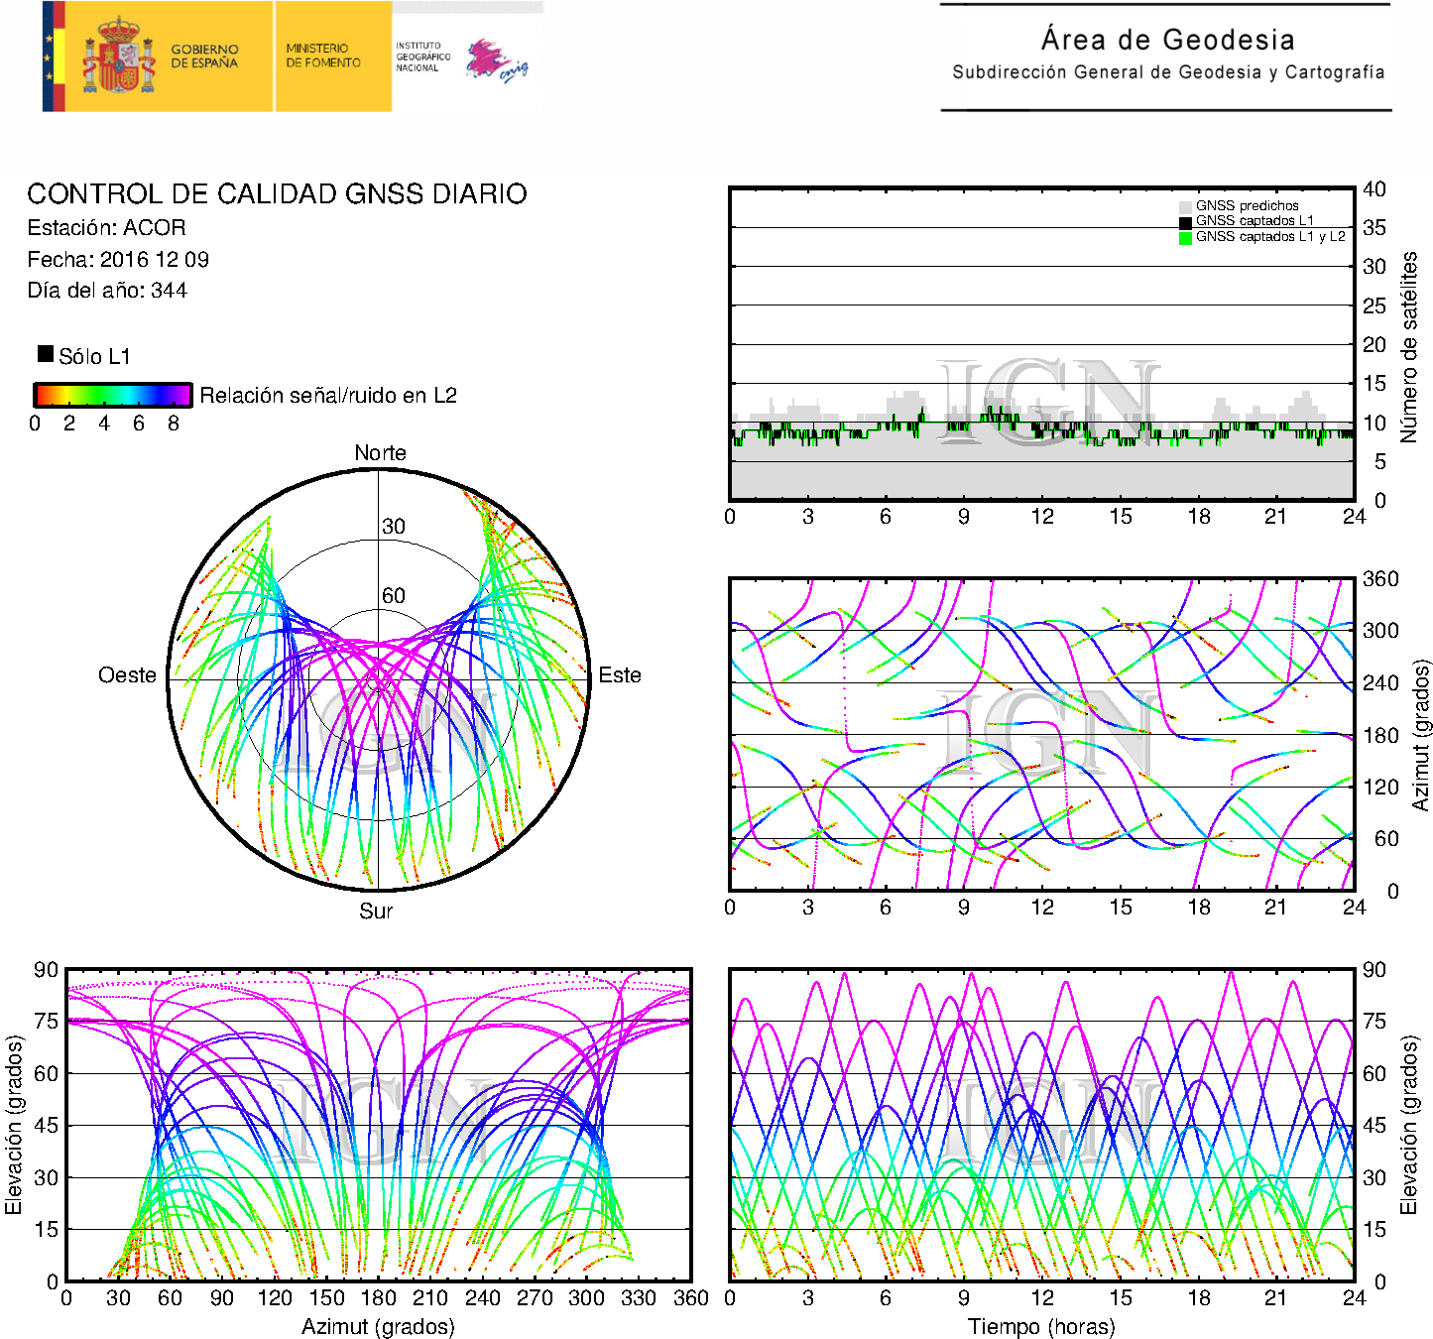Click the Este label on the sky plot
Viewport: 1433px width, 1339px height.
click(620, 675)
